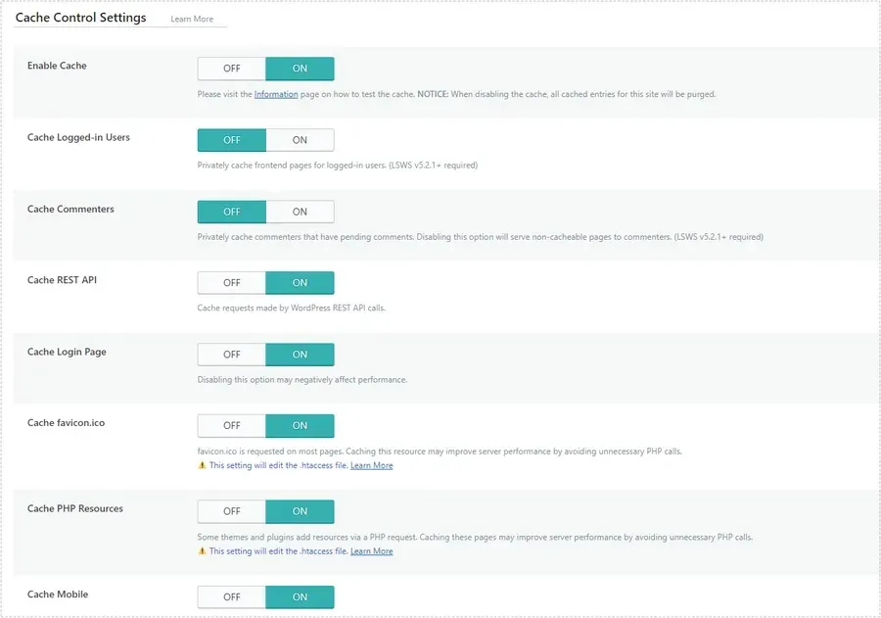
Task: Click 'Disabling this option may negatively' text
Action: tap(301, 380)
